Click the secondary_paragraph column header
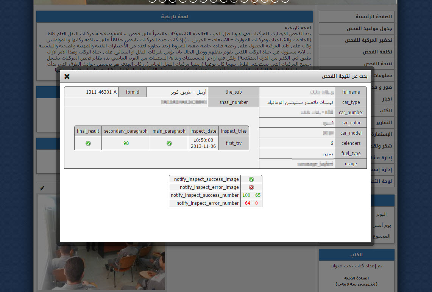This screenshot has width=432, height=292. pyautogui.click(x=126, y=131)
